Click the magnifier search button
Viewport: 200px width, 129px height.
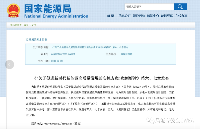click(x=180, y=7)
